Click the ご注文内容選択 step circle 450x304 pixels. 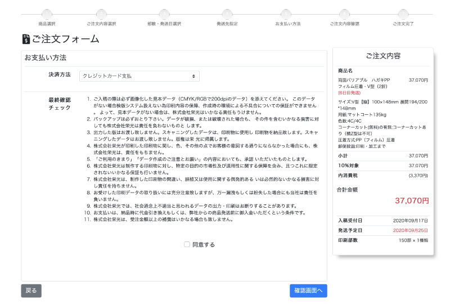click(101, 14)
